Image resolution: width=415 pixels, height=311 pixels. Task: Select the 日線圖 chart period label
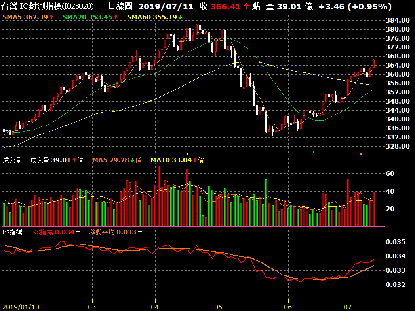(x=120, y=7)
